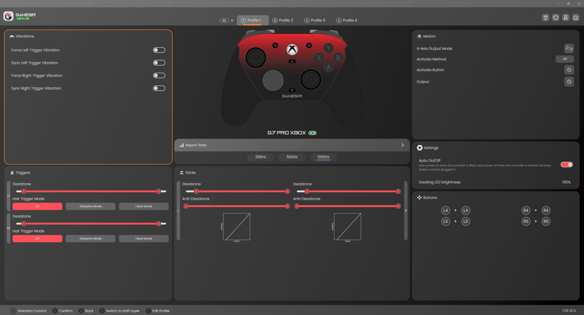Select the A button on the controller
The width and height of the screenshot is (584, 315).
point(328,67)
